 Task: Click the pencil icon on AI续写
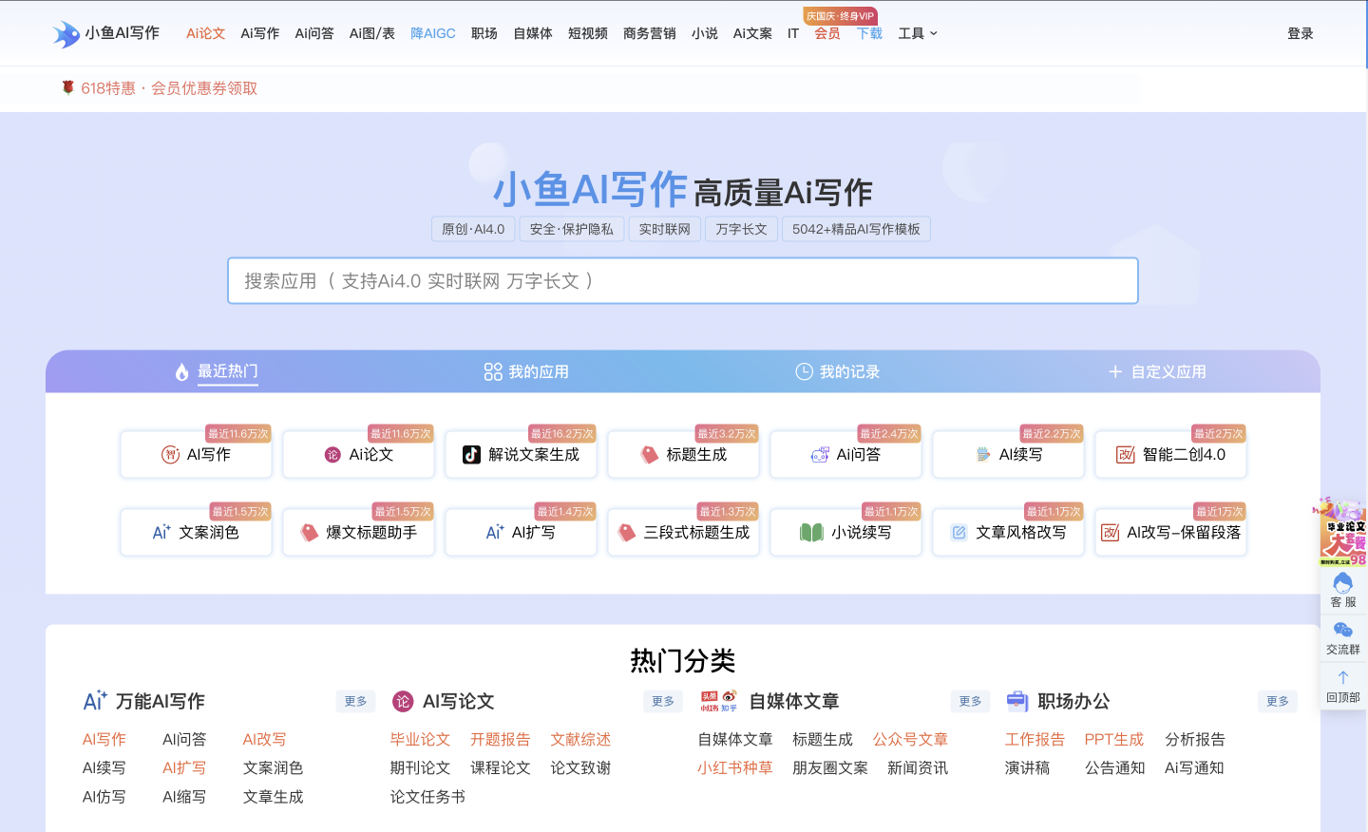pos(983,455)
